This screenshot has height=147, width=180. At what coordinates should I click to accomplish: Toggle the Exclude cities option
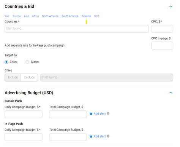tap(30, 77)
